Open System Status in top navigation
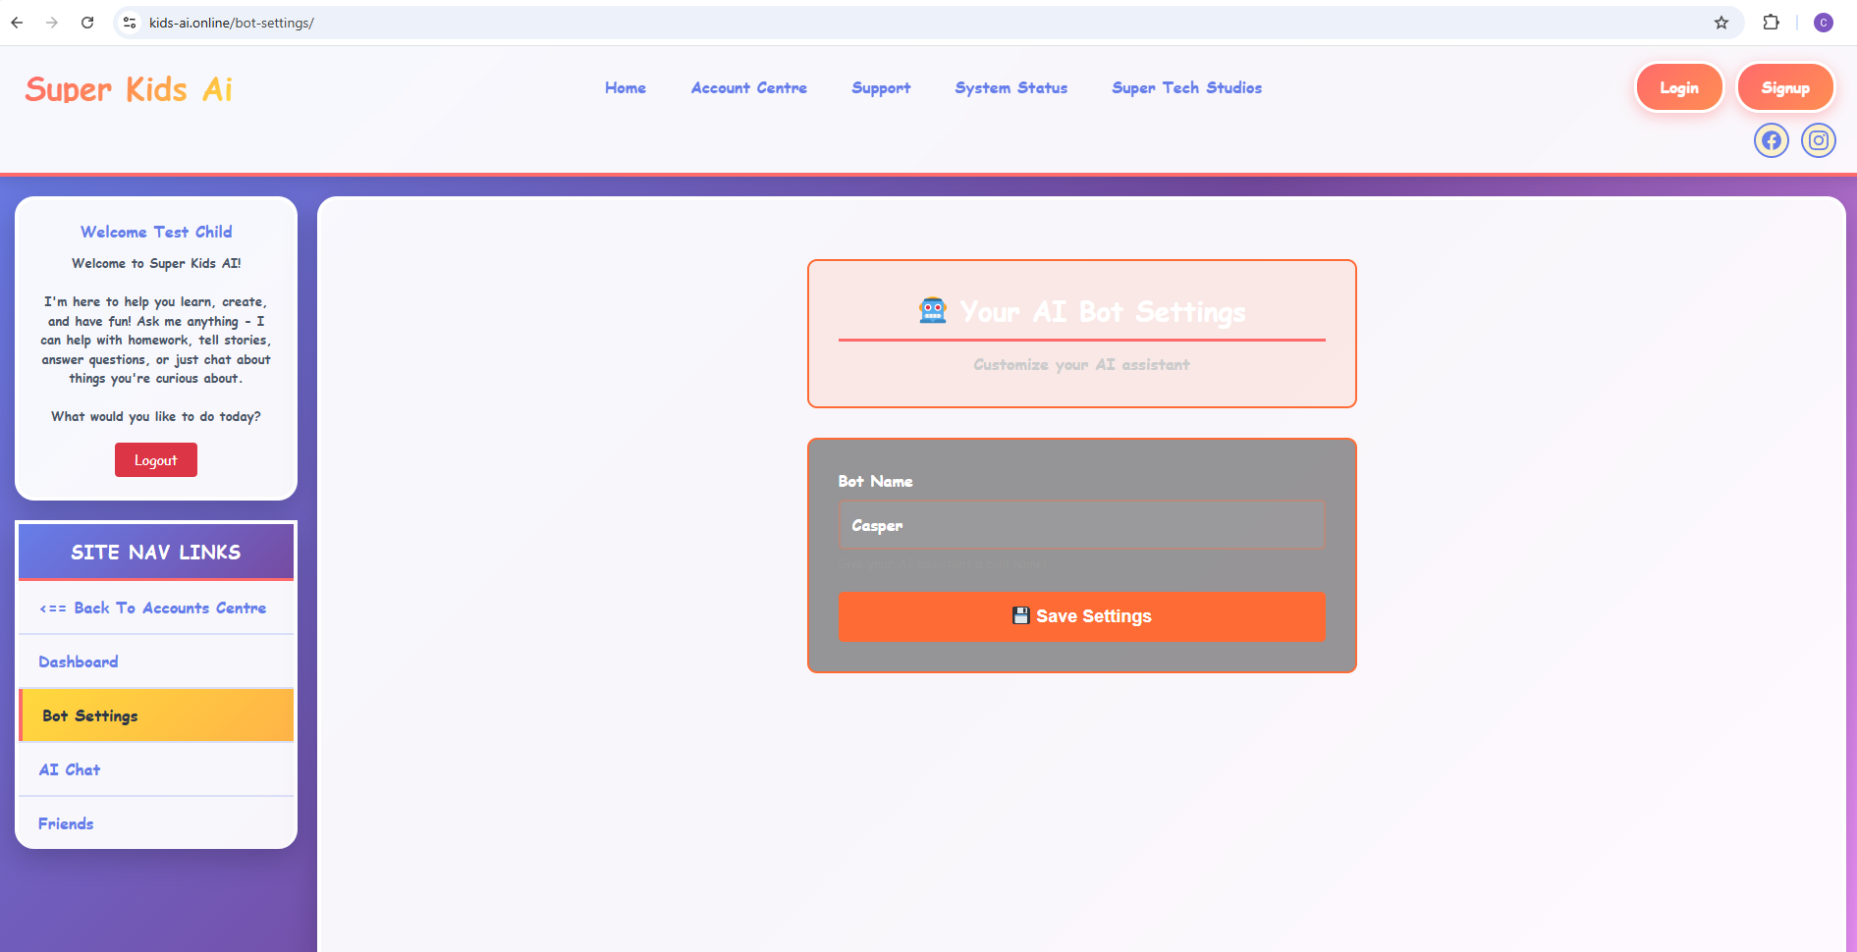The image size is (1857, 952). [x=1010, y=88]
